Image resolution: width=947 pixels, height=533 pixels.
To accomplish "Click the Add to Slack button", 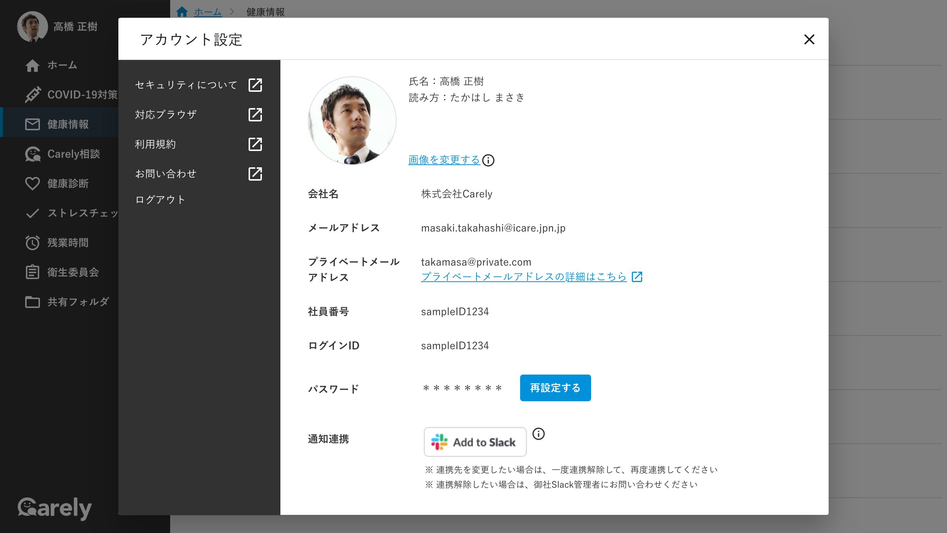I will (475, 442).
